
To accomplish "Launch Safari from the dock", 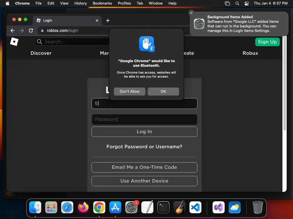I will tap(67, 207).
